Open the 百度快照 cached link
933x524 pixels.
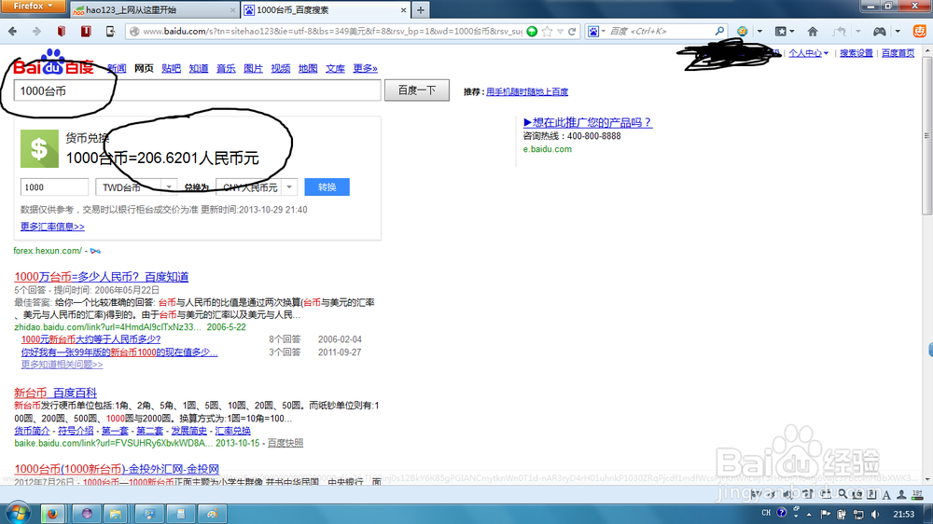click(285, 443)
